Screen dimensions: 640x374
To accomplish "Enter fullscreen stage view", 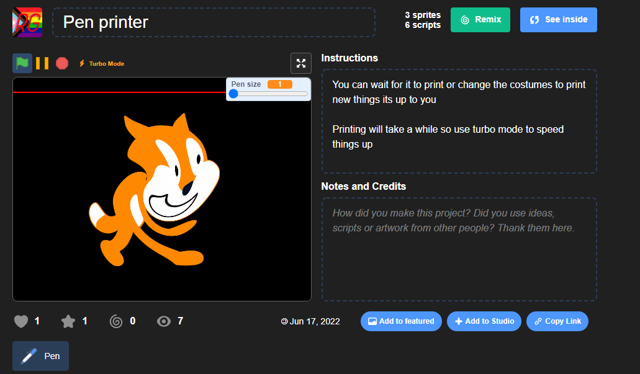I will (301, 63).
